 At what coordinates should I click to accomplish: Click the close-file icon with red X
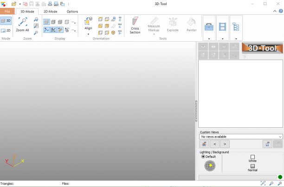point(25,4)
